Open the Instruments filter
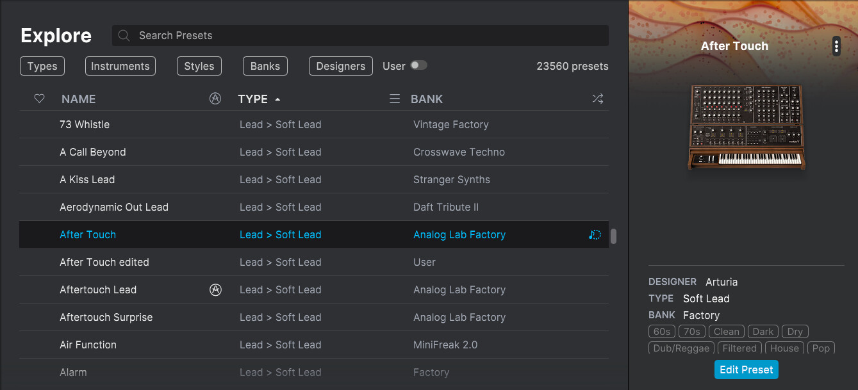 click(x=120, y=66)
